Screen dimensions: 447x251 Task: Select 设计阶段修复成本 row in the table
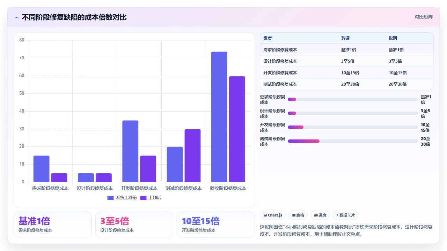pos(346,61)
